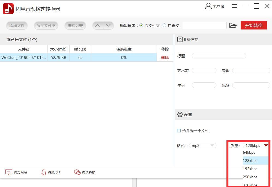This screenshot has height=187, width=272.
Task: Open the 质量 quality dropdown arrow
Action: pos(266,146)
